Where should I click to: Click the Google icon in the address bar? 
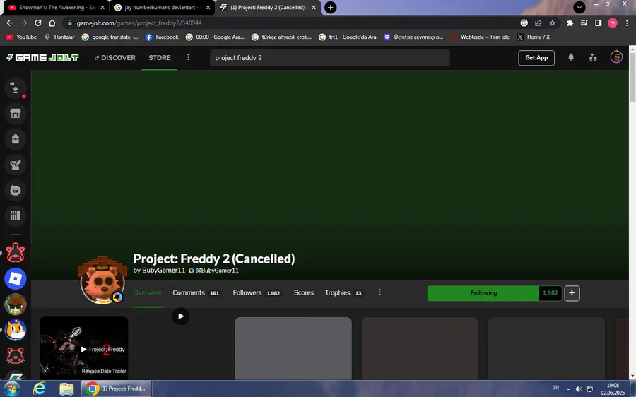coord(524,23)
